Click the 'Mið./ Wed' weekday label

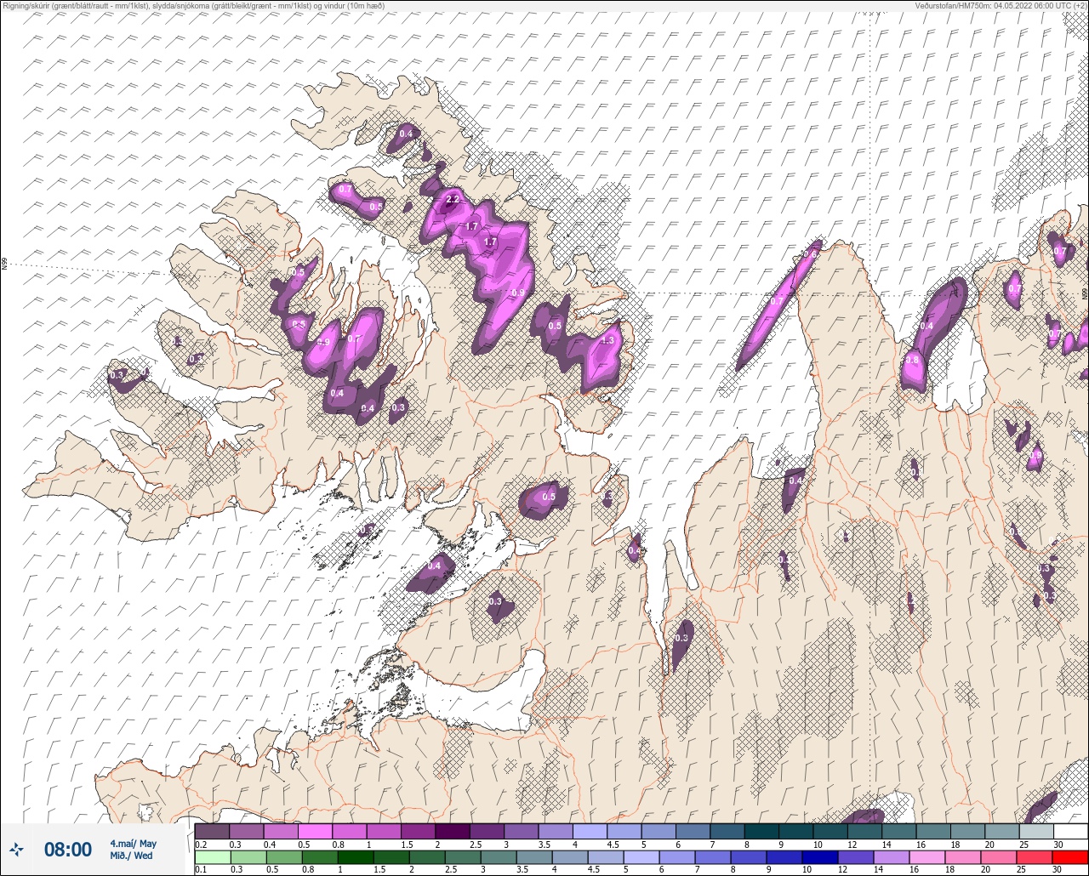pyautogui.click(x=132, y=856)
